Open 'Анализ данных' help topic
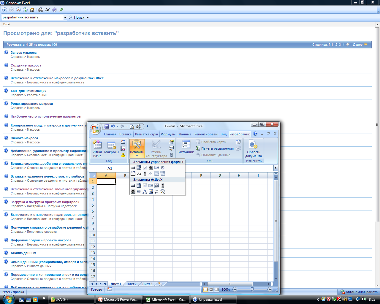 click(x=23, y=253)
